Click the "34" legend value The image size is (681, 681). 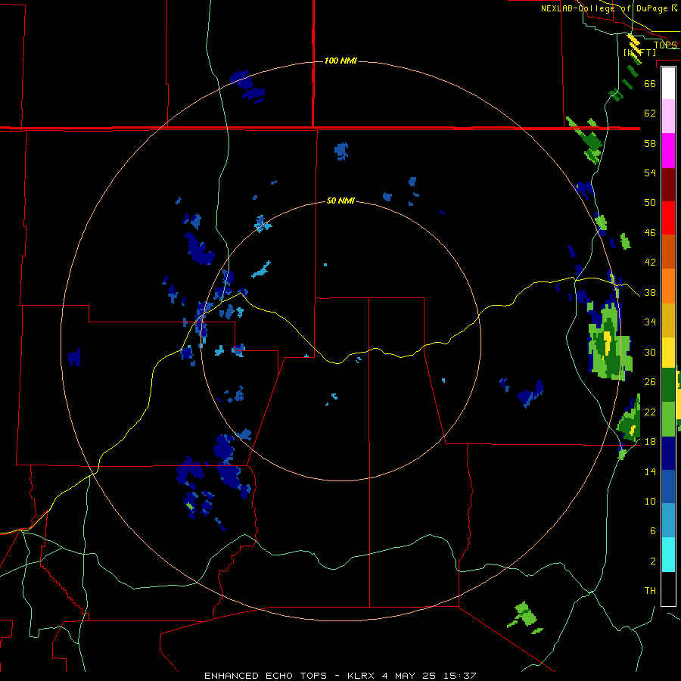(650, 322)
